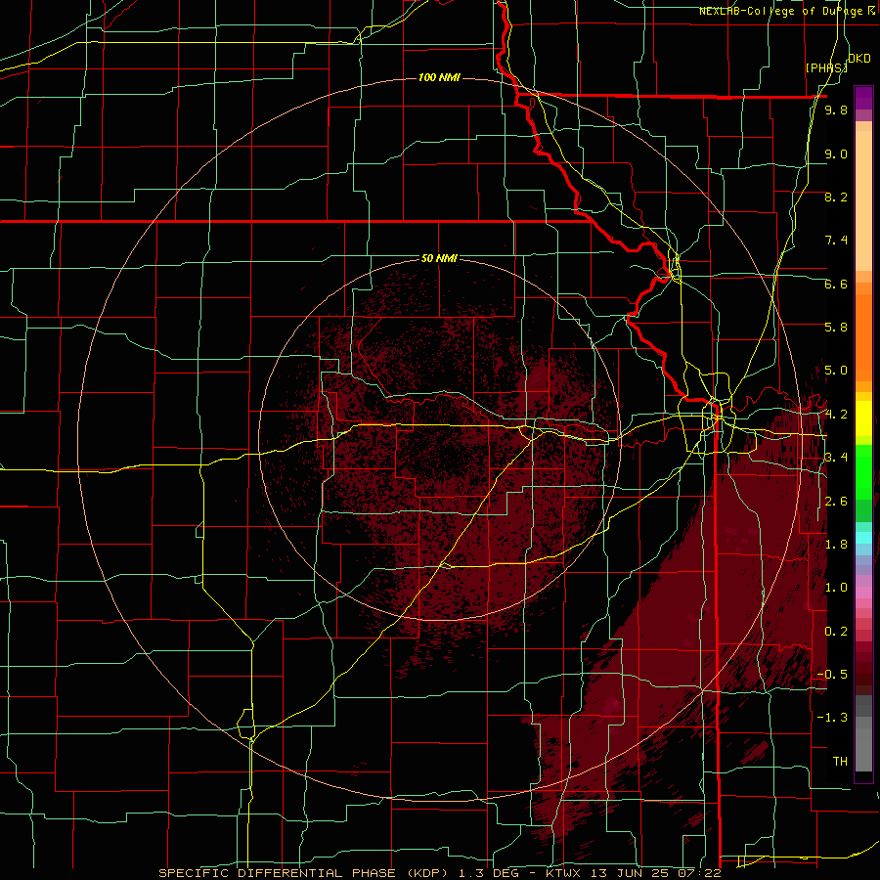Click the 4.2 color scale value
880x880 pixels.
click(x=836, y=415)
